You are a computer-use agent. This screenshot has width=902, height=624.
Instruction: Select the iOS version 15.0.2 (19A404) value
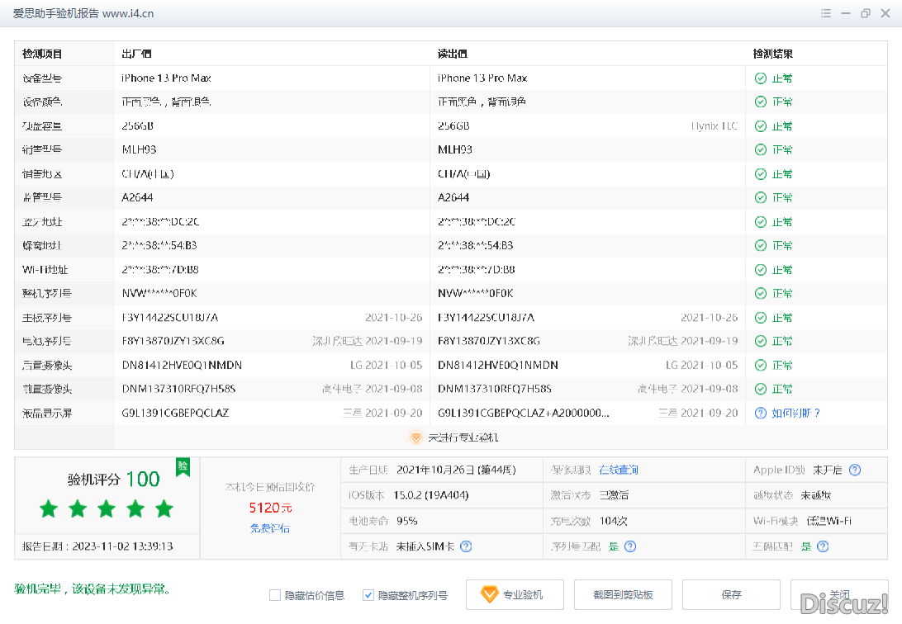(431, 494)
